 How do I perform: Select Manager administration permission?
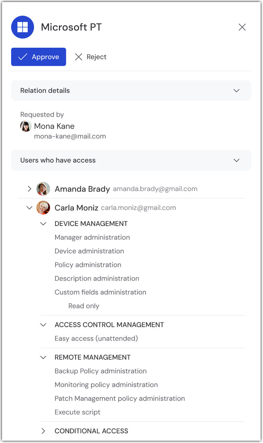point(92,237)
